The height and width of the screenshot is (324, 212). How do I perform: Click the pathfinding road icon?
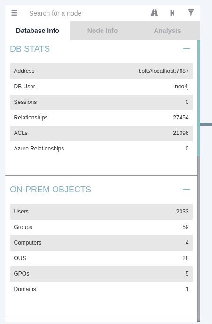154,13
